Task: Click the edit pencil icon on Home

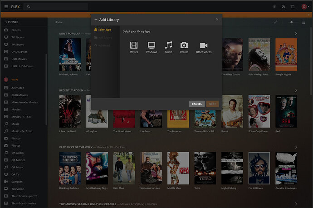Action: pyautogui.click(x=275, y=22)
